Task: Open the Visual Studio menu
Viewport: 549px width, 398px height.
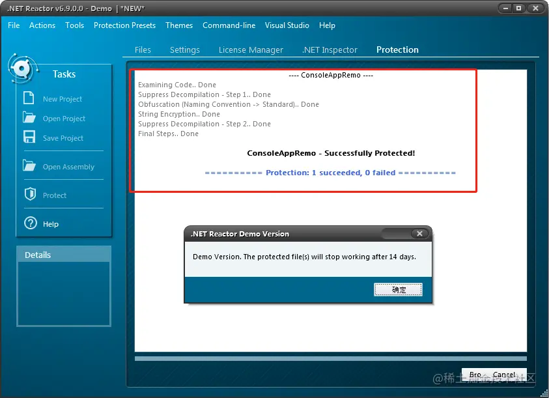Action: click(287, 25)
